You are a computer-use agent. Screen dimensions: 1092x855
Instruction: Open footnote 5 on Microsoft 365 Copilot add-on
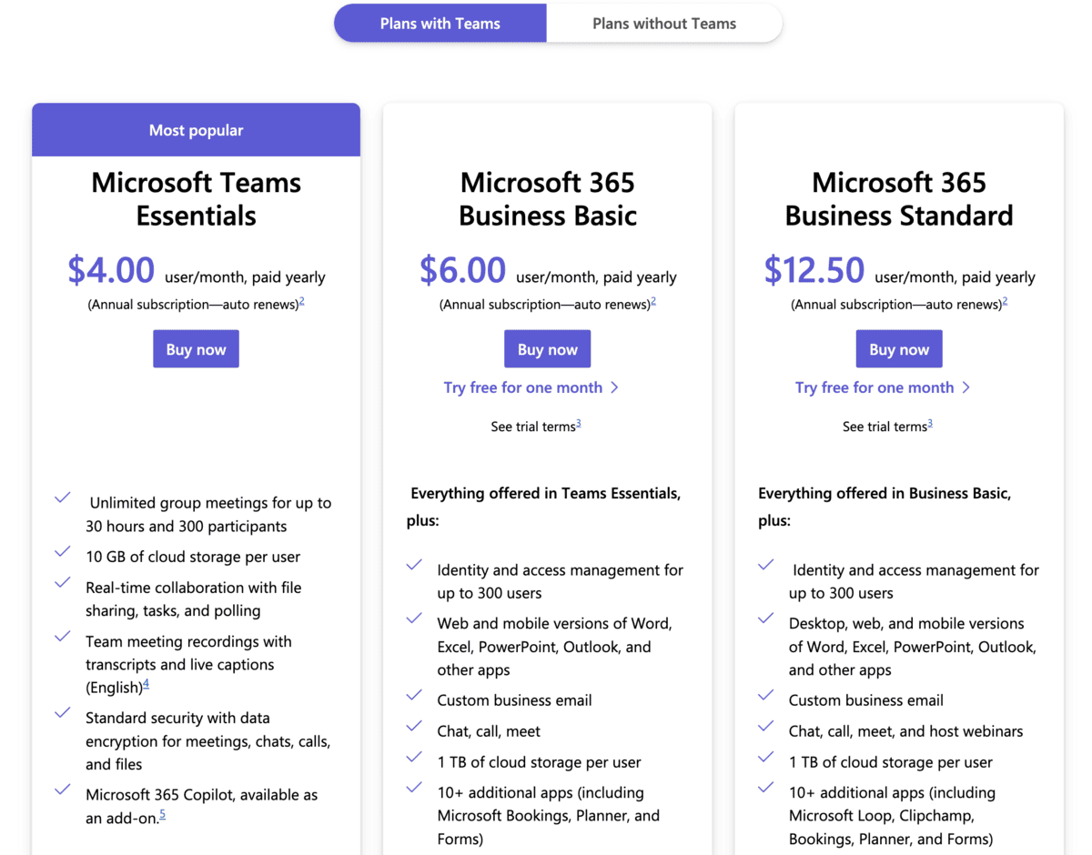tap(162, 813)
